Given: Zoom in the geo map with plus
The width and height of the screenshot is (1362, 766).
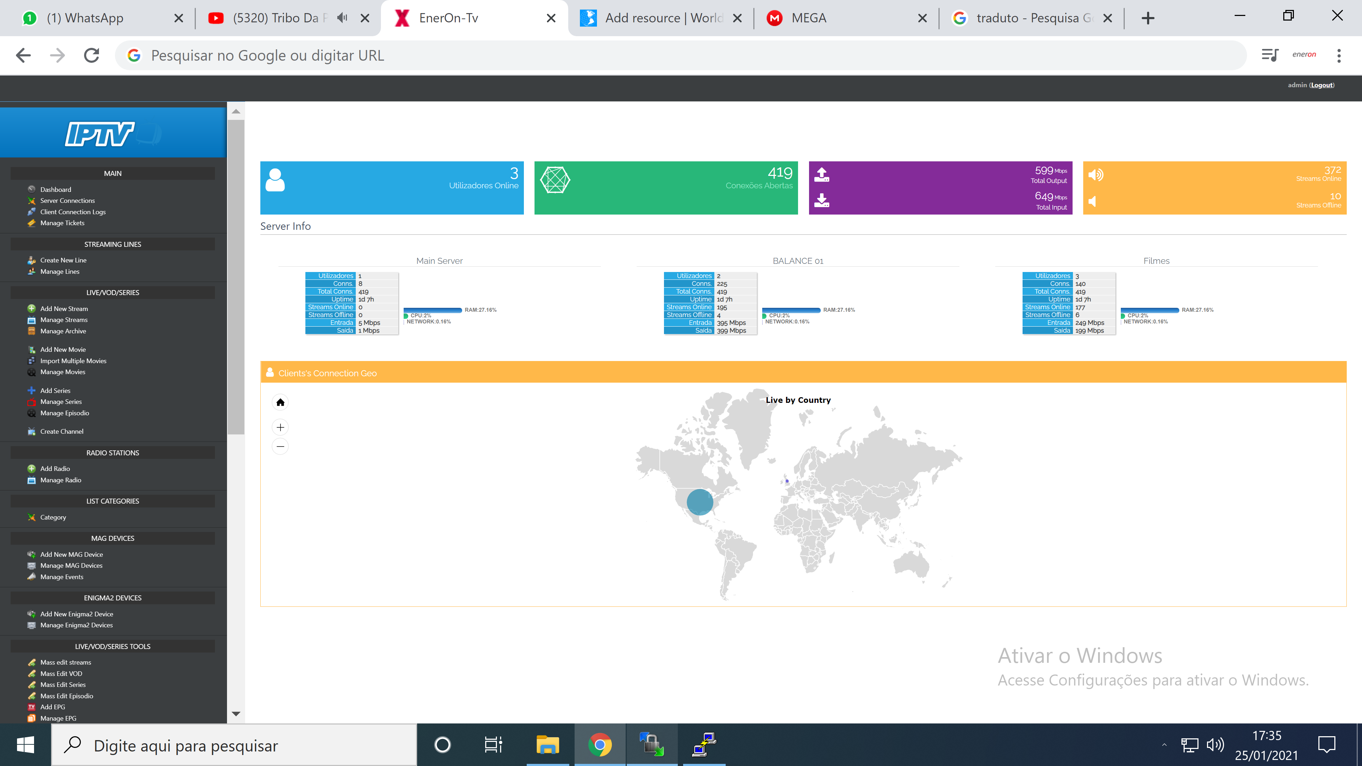Looking at the screenshot, I should [280, 427].
